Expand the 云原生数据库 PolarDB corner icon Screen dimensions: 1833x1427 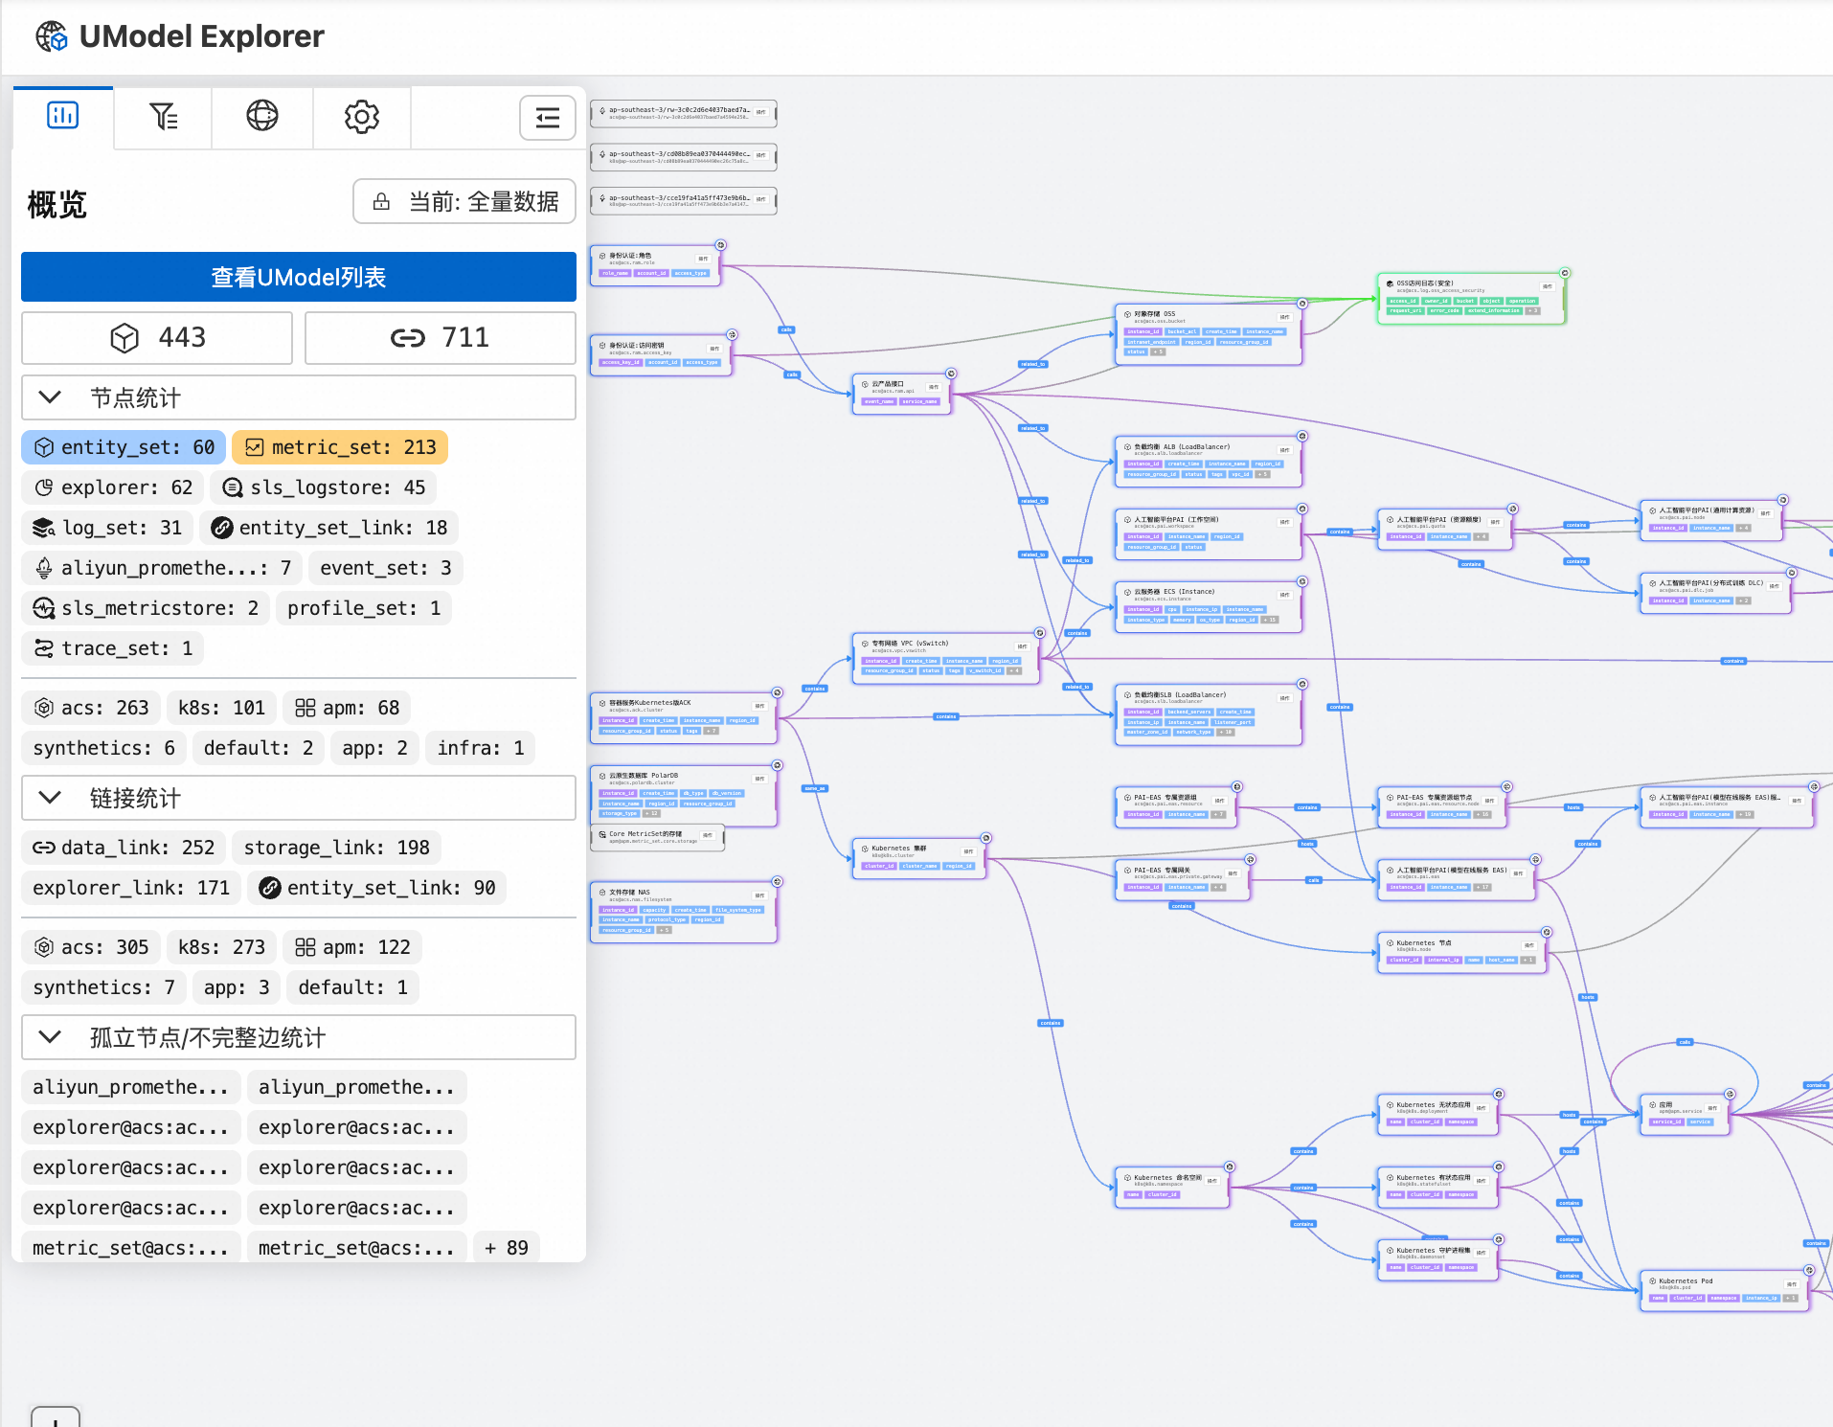click(778, 765)
